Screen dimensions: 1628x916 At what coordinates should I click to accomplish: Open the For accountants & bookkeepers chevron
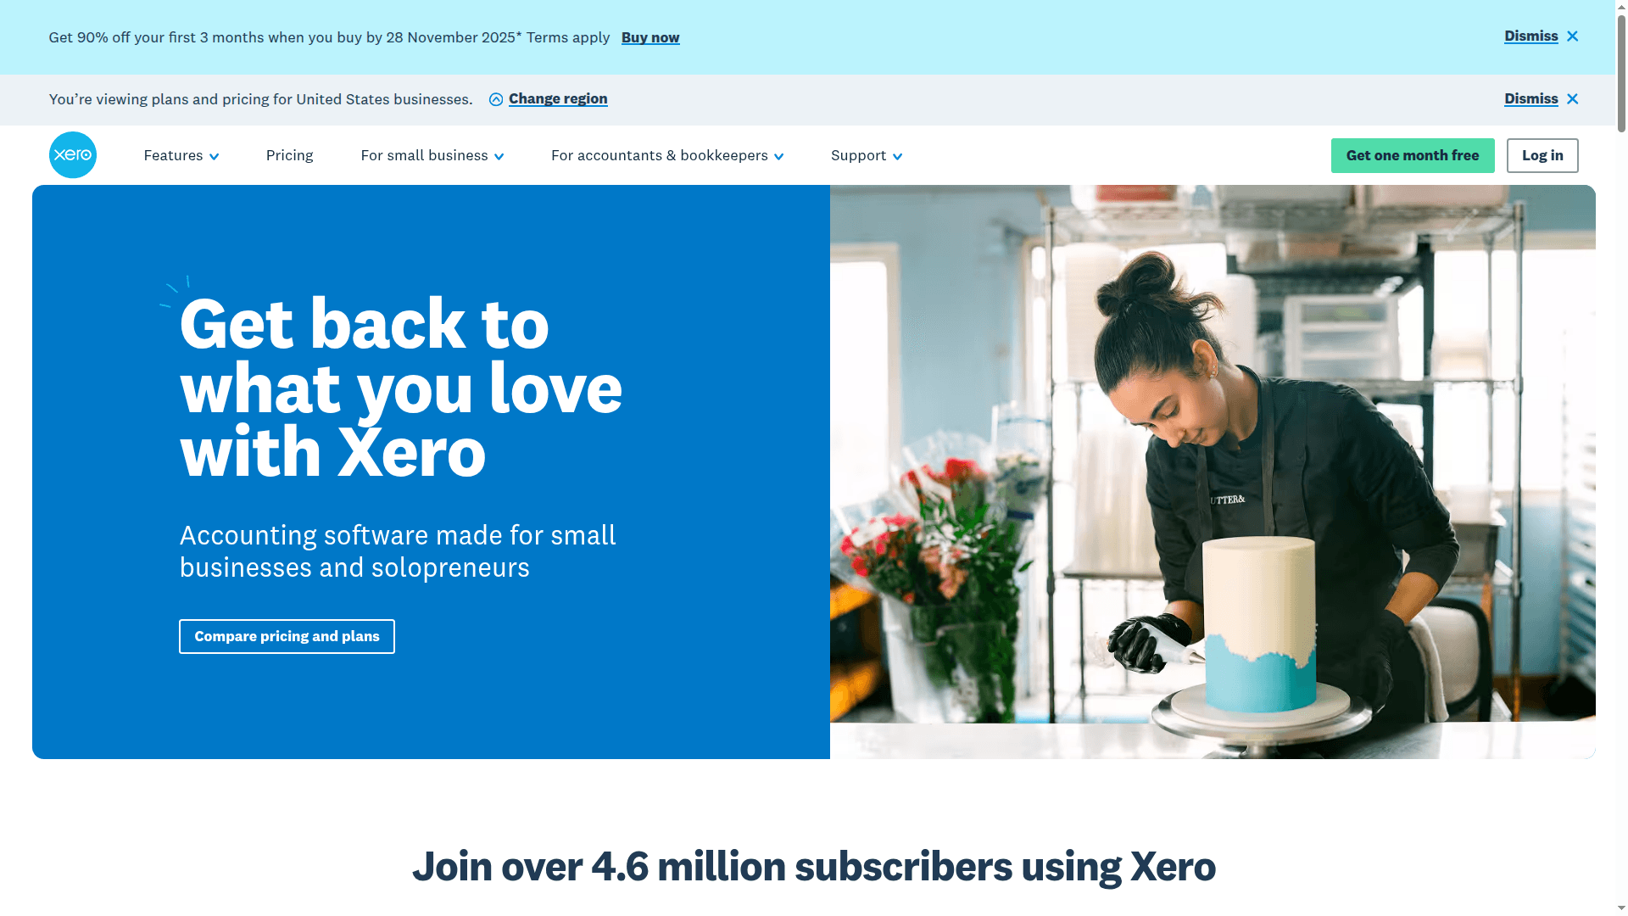[779, 157]
